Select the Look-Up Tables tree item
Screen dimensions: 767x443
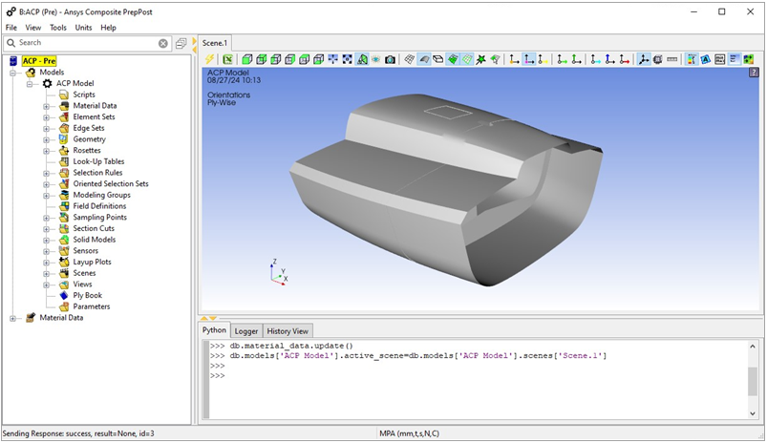click(x=98, y=161)
